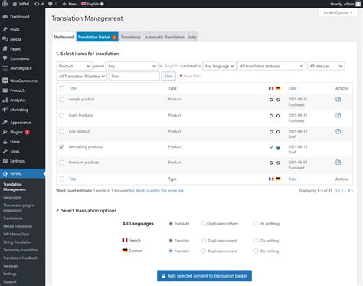363x286 pixels.
Task: Open the WPML site home link
Action: 21,4
